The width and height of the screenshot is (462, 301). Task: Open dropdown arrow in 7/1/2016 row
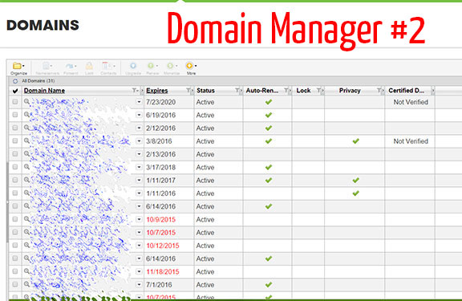(139, 284)
